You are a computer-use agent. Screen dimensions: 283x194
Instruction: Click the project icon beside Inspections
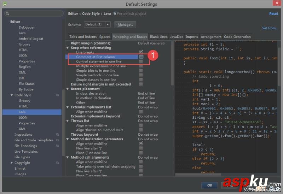[x=57, y=135]
